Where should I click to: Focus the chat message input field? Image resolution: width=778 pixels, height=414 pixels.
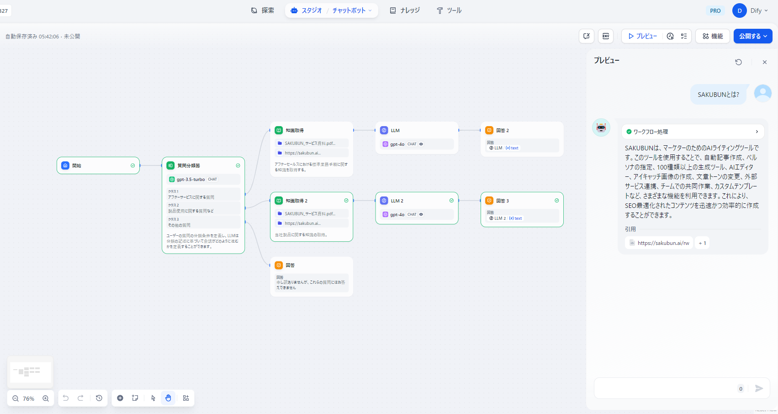665,388
